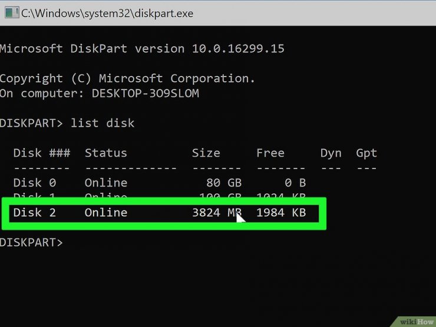Click the 'Copyright (C) Microsoft Corporation.' line
Viewport: 436px width, 327px height.
(x=127, y=78)
